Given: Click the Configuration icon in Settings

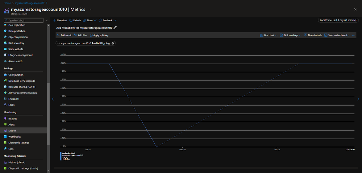Looking at the screenshot, I should point(5,75).
